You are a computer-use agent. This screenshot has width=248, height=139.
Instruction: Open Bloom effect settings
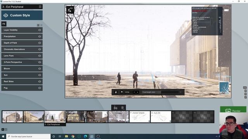tap(22, 69)
